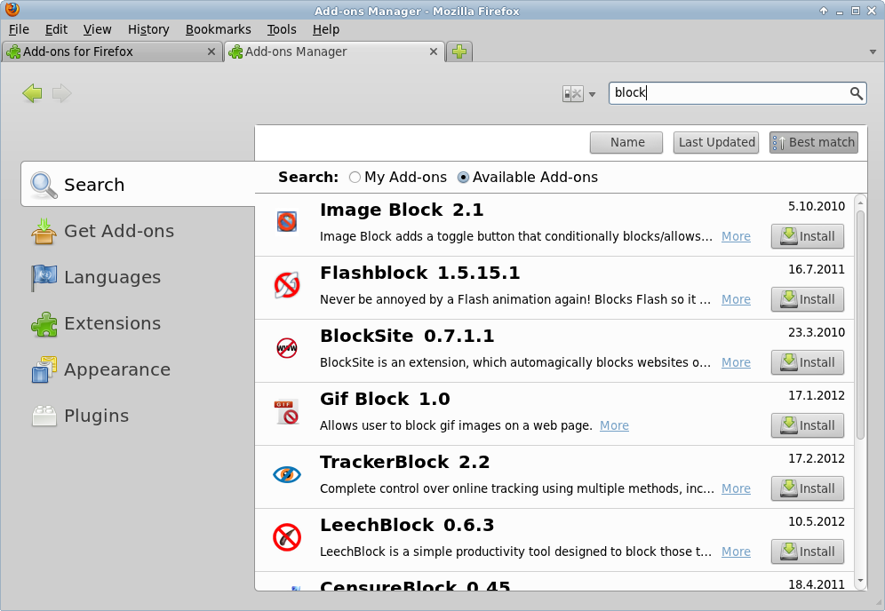Open the Bookmarks menu
The image size is (885, 611).
219,29
